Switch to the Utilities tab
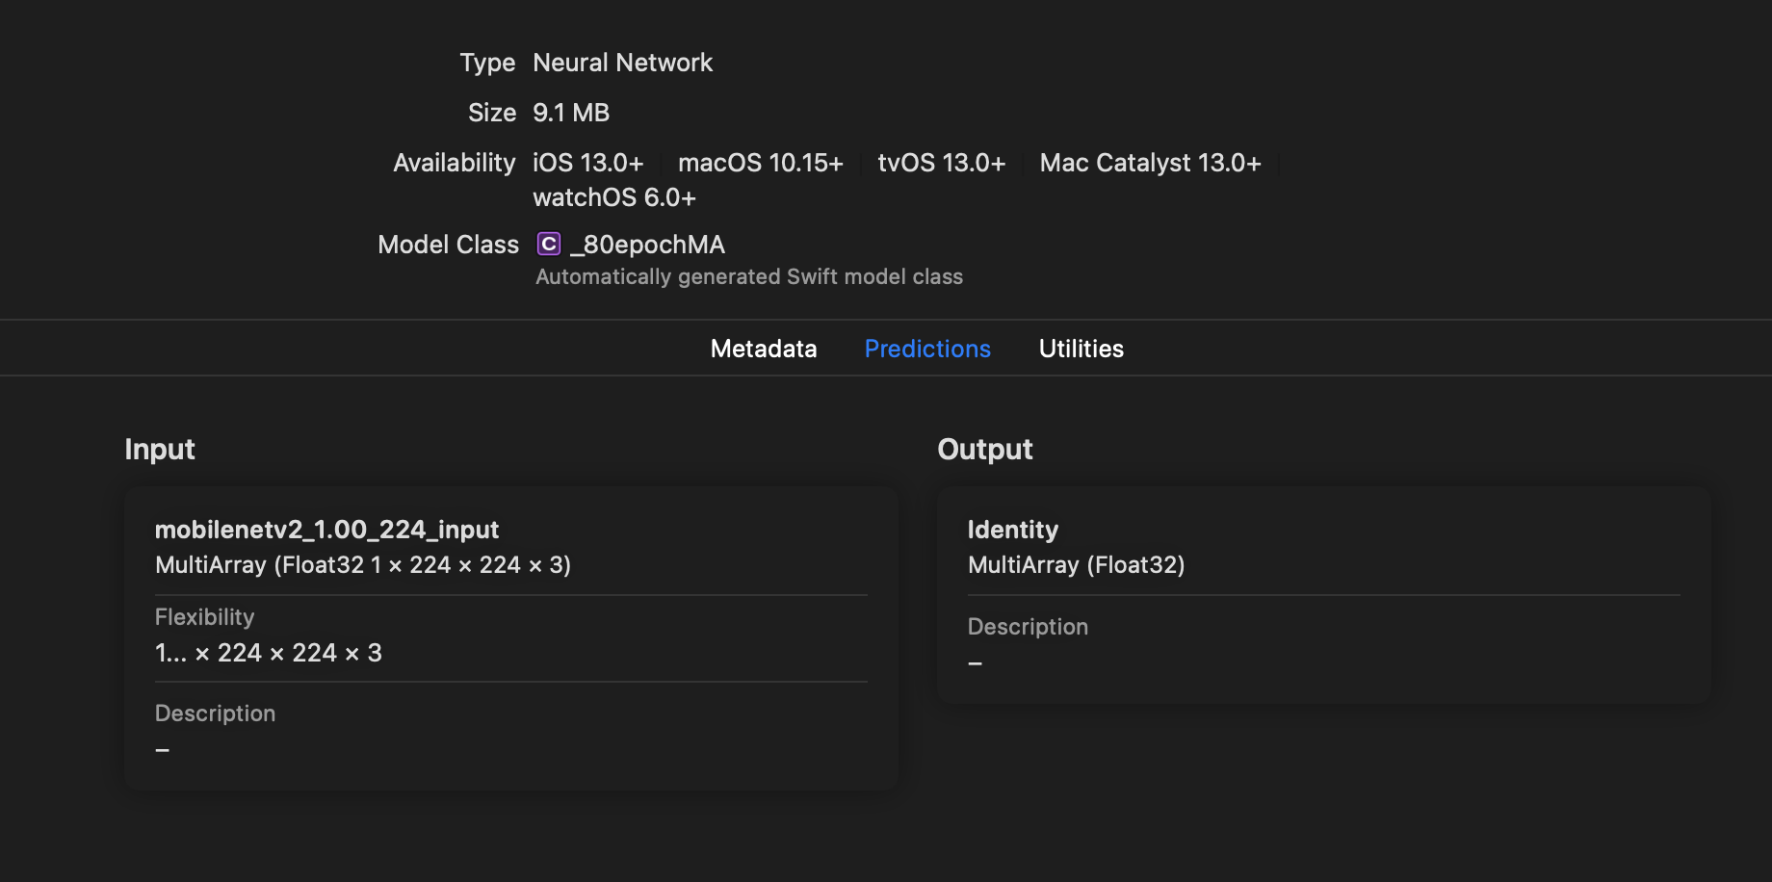This screenshot has height=882, width=1772. click(1081, 349)
